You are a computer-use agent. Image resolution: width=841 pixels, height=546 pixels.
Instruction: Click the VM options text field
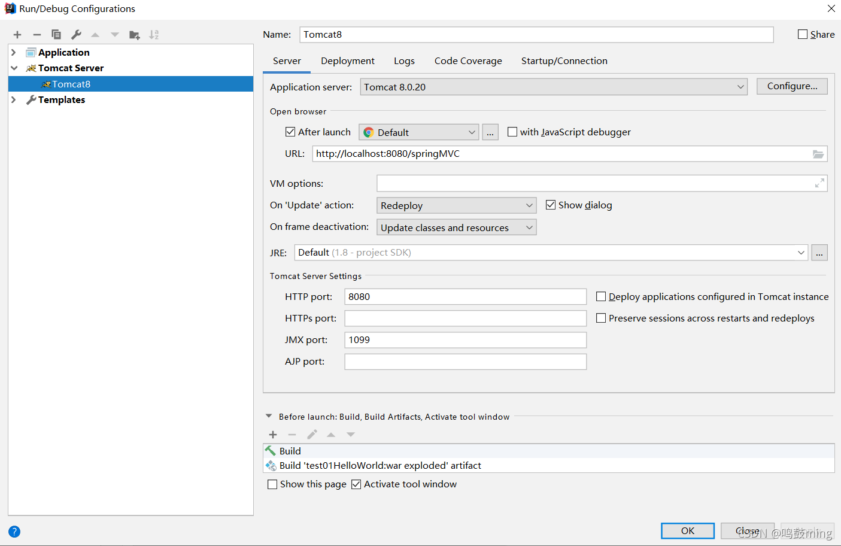[x=602, y=183]
